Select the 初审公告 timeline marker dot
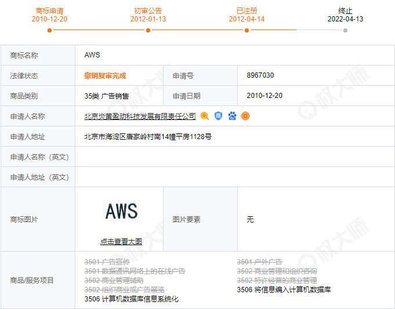 click(x=148, y=31)
